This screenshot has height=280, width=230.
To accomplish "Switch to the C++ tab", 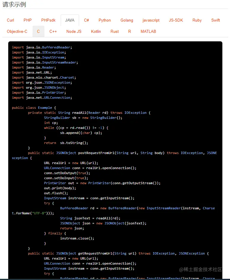I will (53, 31).
